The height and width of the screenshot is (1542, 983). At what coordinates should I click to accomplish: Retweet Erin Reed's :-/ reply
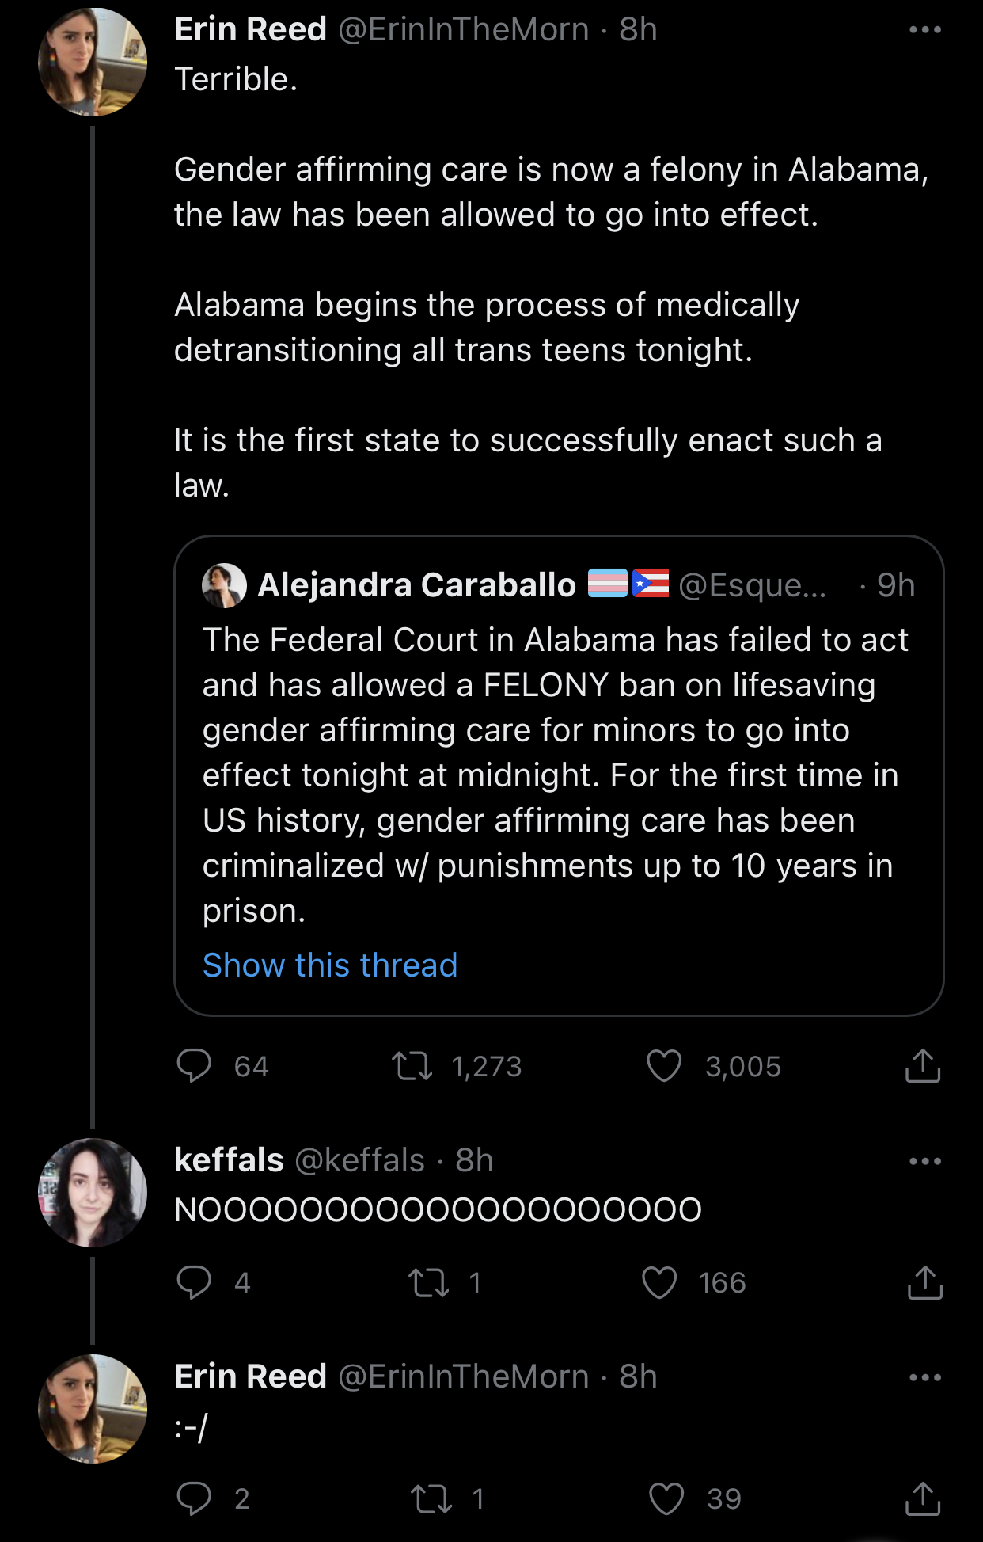point(431,1498)
